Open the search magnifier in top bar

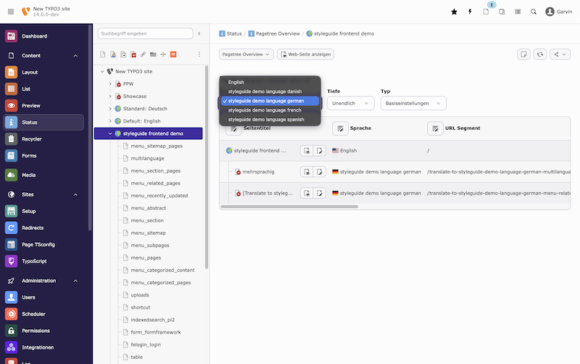pyautogui.click(x=534, y=12)
